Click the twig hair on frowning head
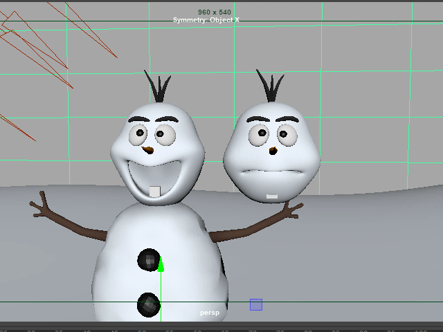 (270, 88)
